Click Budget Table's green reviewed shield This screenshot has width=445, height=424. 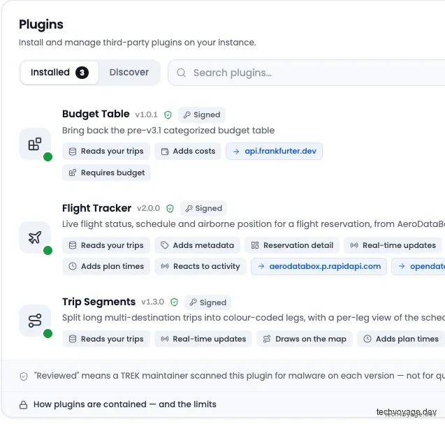coord(168,115)
